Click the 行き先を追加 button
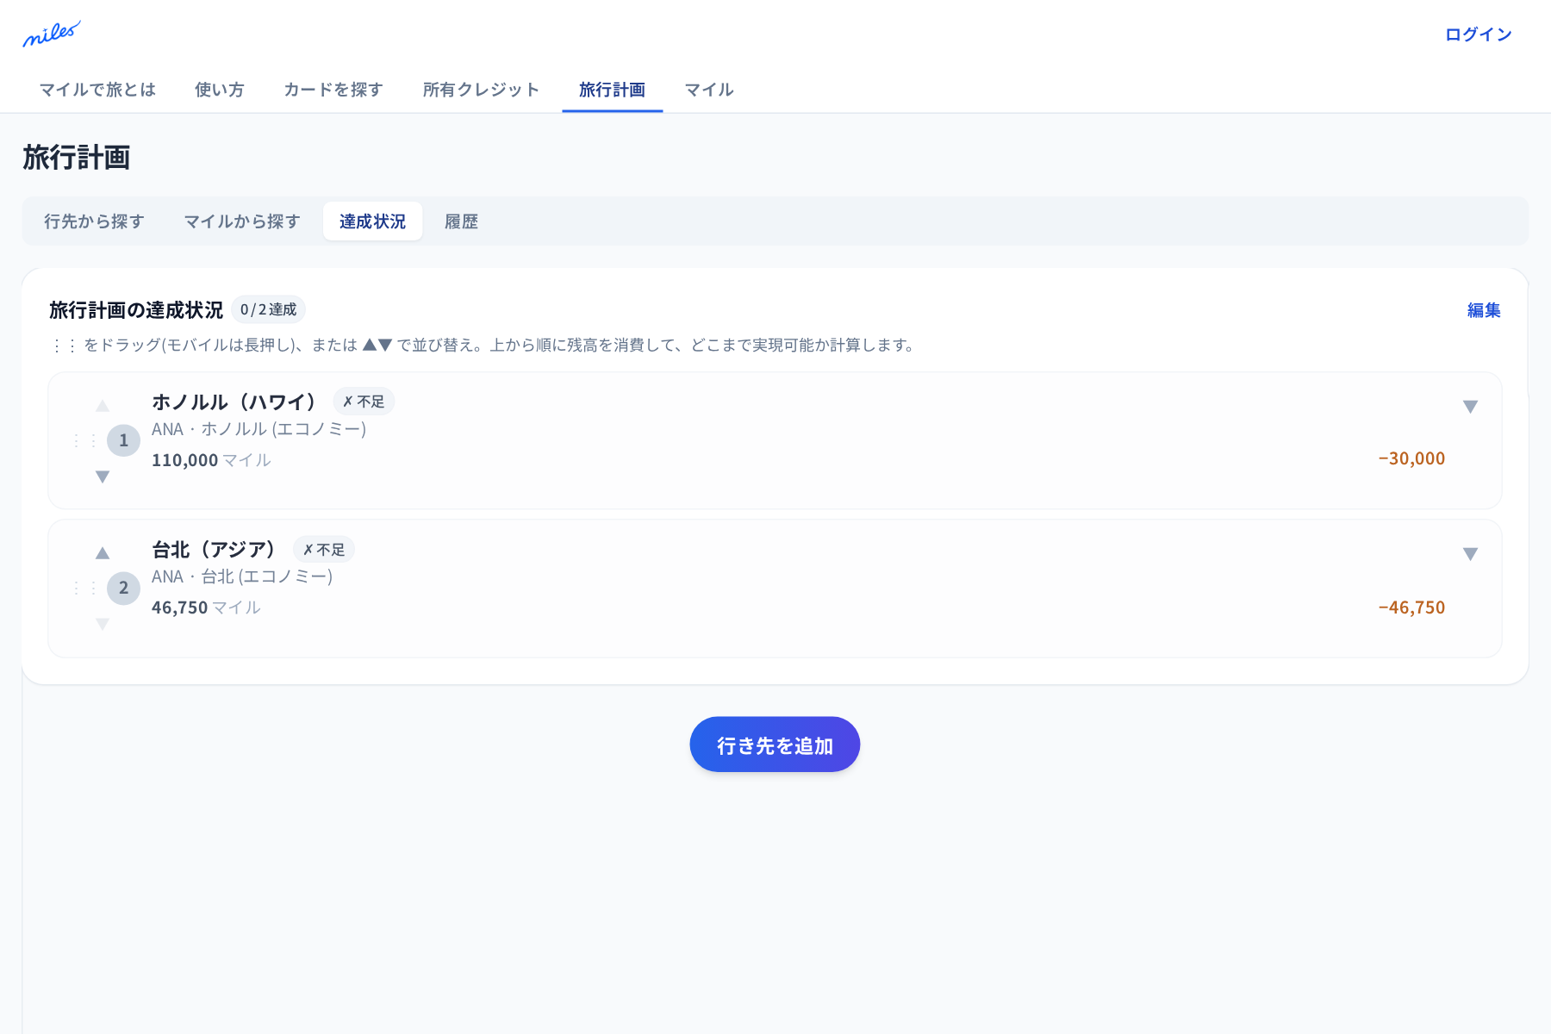 click(775, 744)
